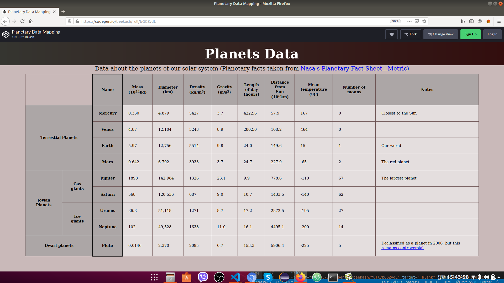Viewport: 504px width, 283px height.
Task: Open Atom editor from the dock
Action: (317, 277)
